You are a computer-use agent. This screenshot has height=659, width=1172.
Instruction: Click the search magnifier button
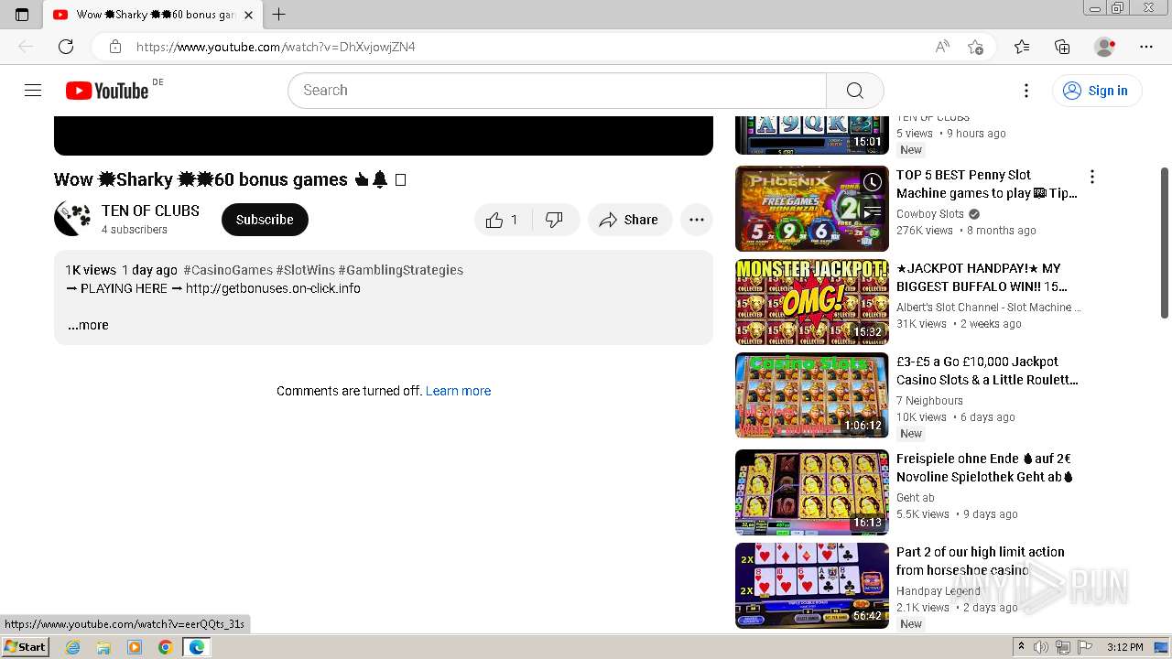tap(854, 91)
